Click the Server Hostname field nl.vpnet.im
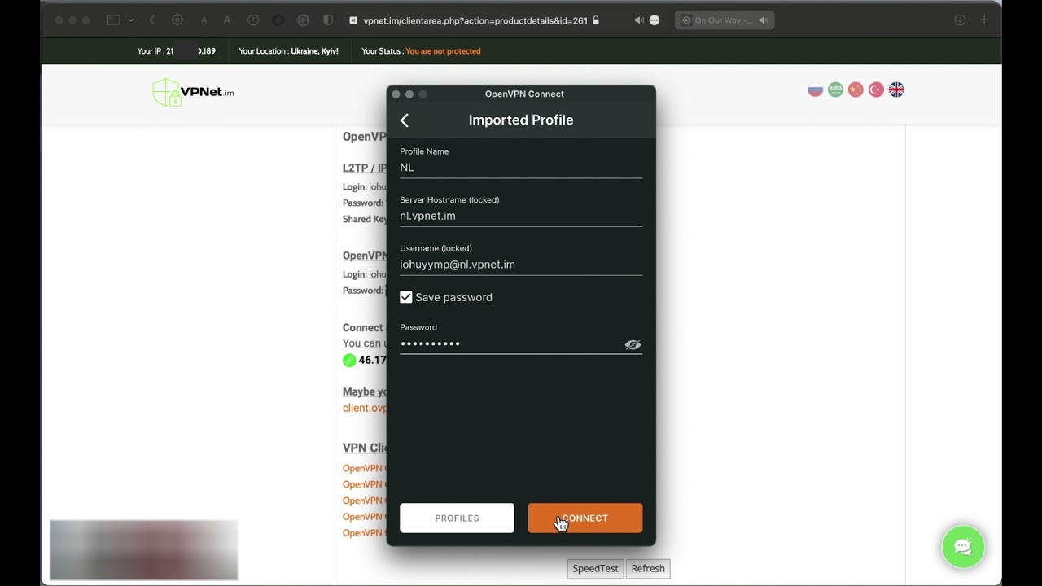The width and height of the screenshot is (1042, 586). click(x=521, y=216)
